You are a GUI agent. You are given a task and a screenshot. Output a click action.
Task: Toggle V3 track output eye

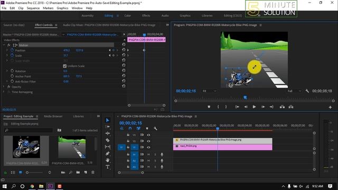(x=148, y=135)
